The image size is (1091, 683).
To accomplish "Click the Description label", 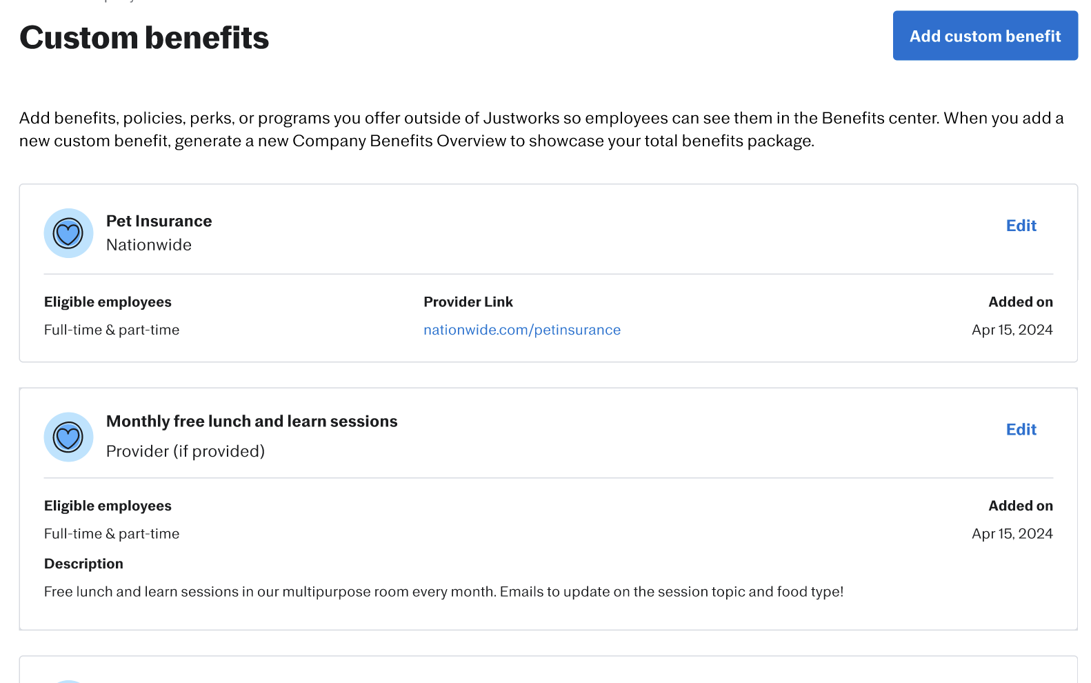I will pos(83,564).
